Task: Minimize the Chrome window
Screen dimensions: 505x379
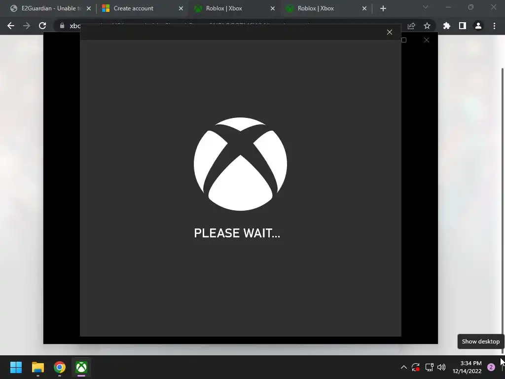Action: pyautogui.click(x=448, y=7)
